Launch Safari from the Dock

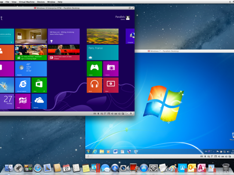38,168
